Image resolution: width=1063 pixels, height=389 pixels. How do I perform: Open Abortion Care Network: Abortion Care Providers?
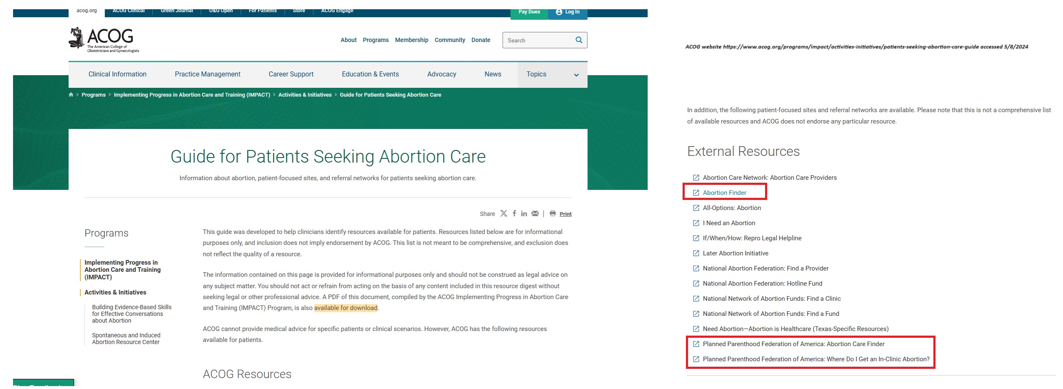(x=770, y=178)
